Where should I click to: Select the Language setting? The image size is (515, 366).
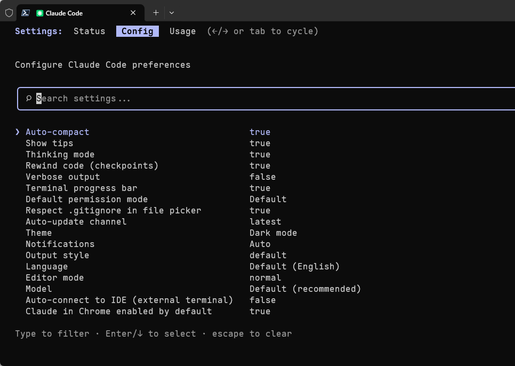coord(46,266)
